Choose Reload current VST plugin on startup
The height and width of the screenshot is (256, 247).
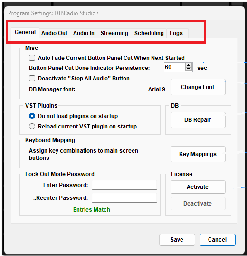pos(32,127)
